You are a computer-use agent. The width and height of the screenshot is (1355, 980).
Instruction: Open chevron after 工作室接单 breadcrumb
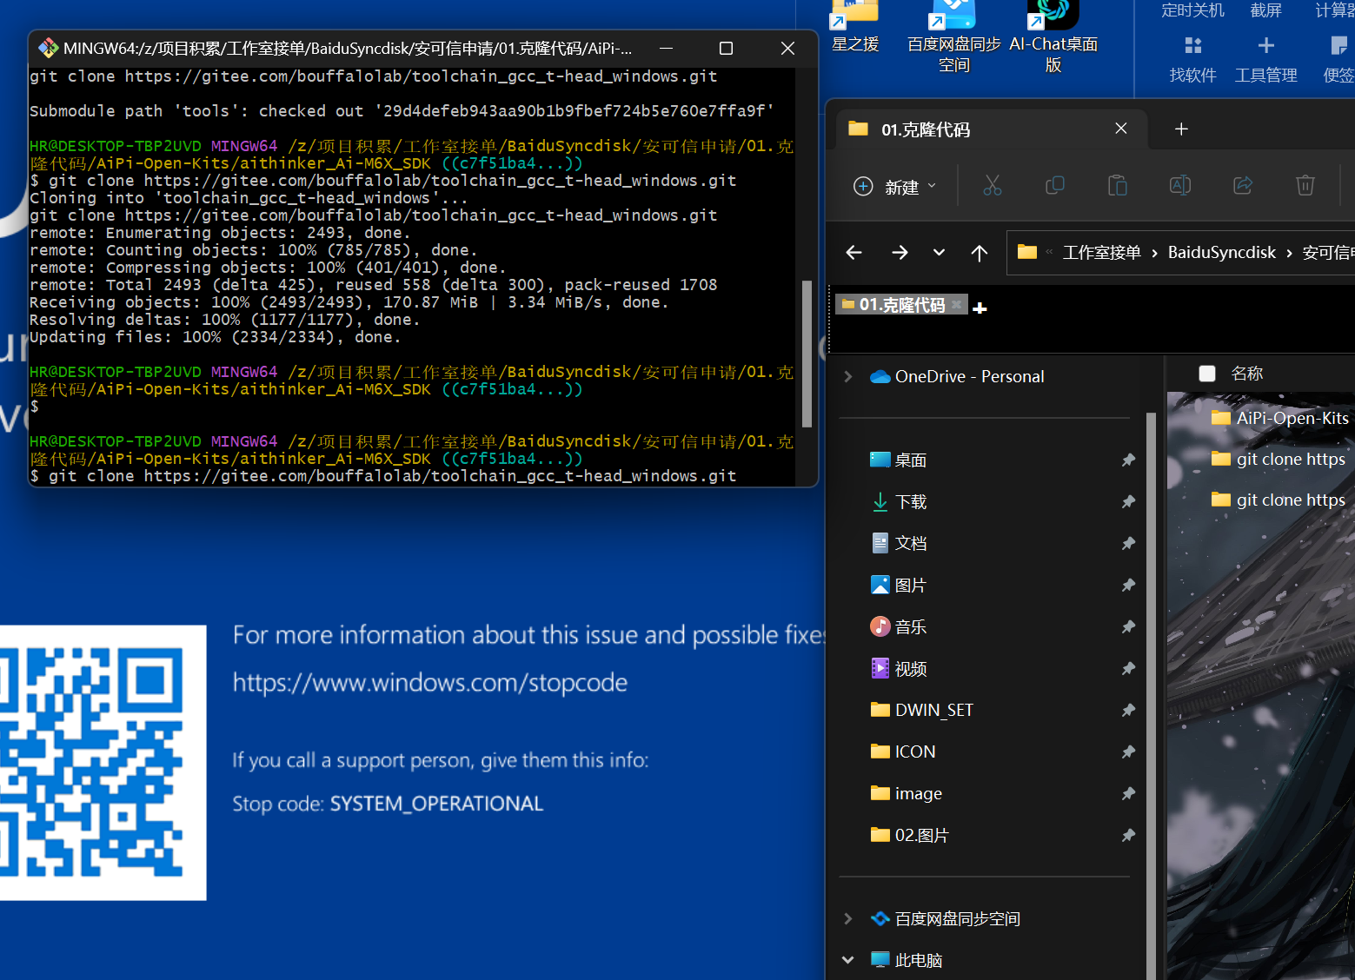[1154, 253]
